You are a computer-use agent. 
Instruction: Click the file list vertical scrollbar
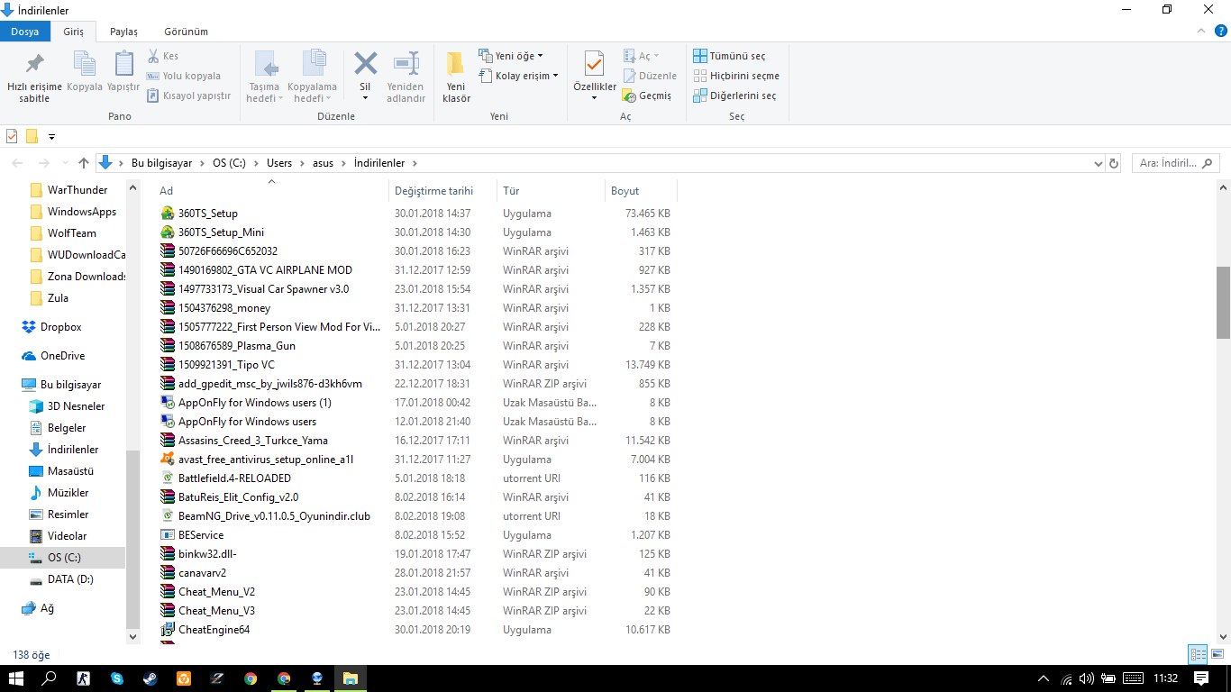[x=1224, y=302]
